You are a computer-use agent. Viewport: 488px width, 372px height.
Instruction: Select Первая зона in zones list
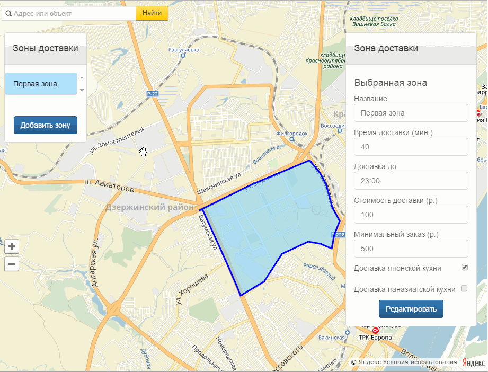[x=41, y=84]
